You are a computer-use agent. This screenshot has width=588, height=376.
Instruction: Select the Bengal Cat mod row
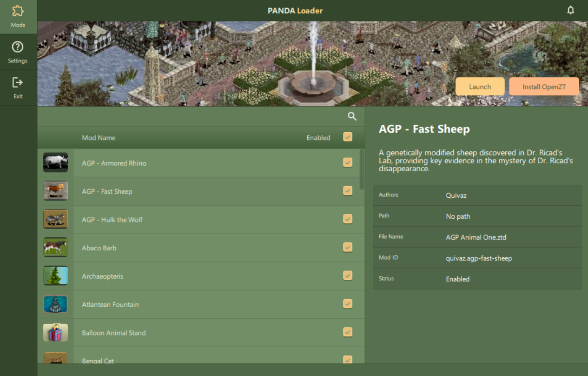click(x=98, y=360)
